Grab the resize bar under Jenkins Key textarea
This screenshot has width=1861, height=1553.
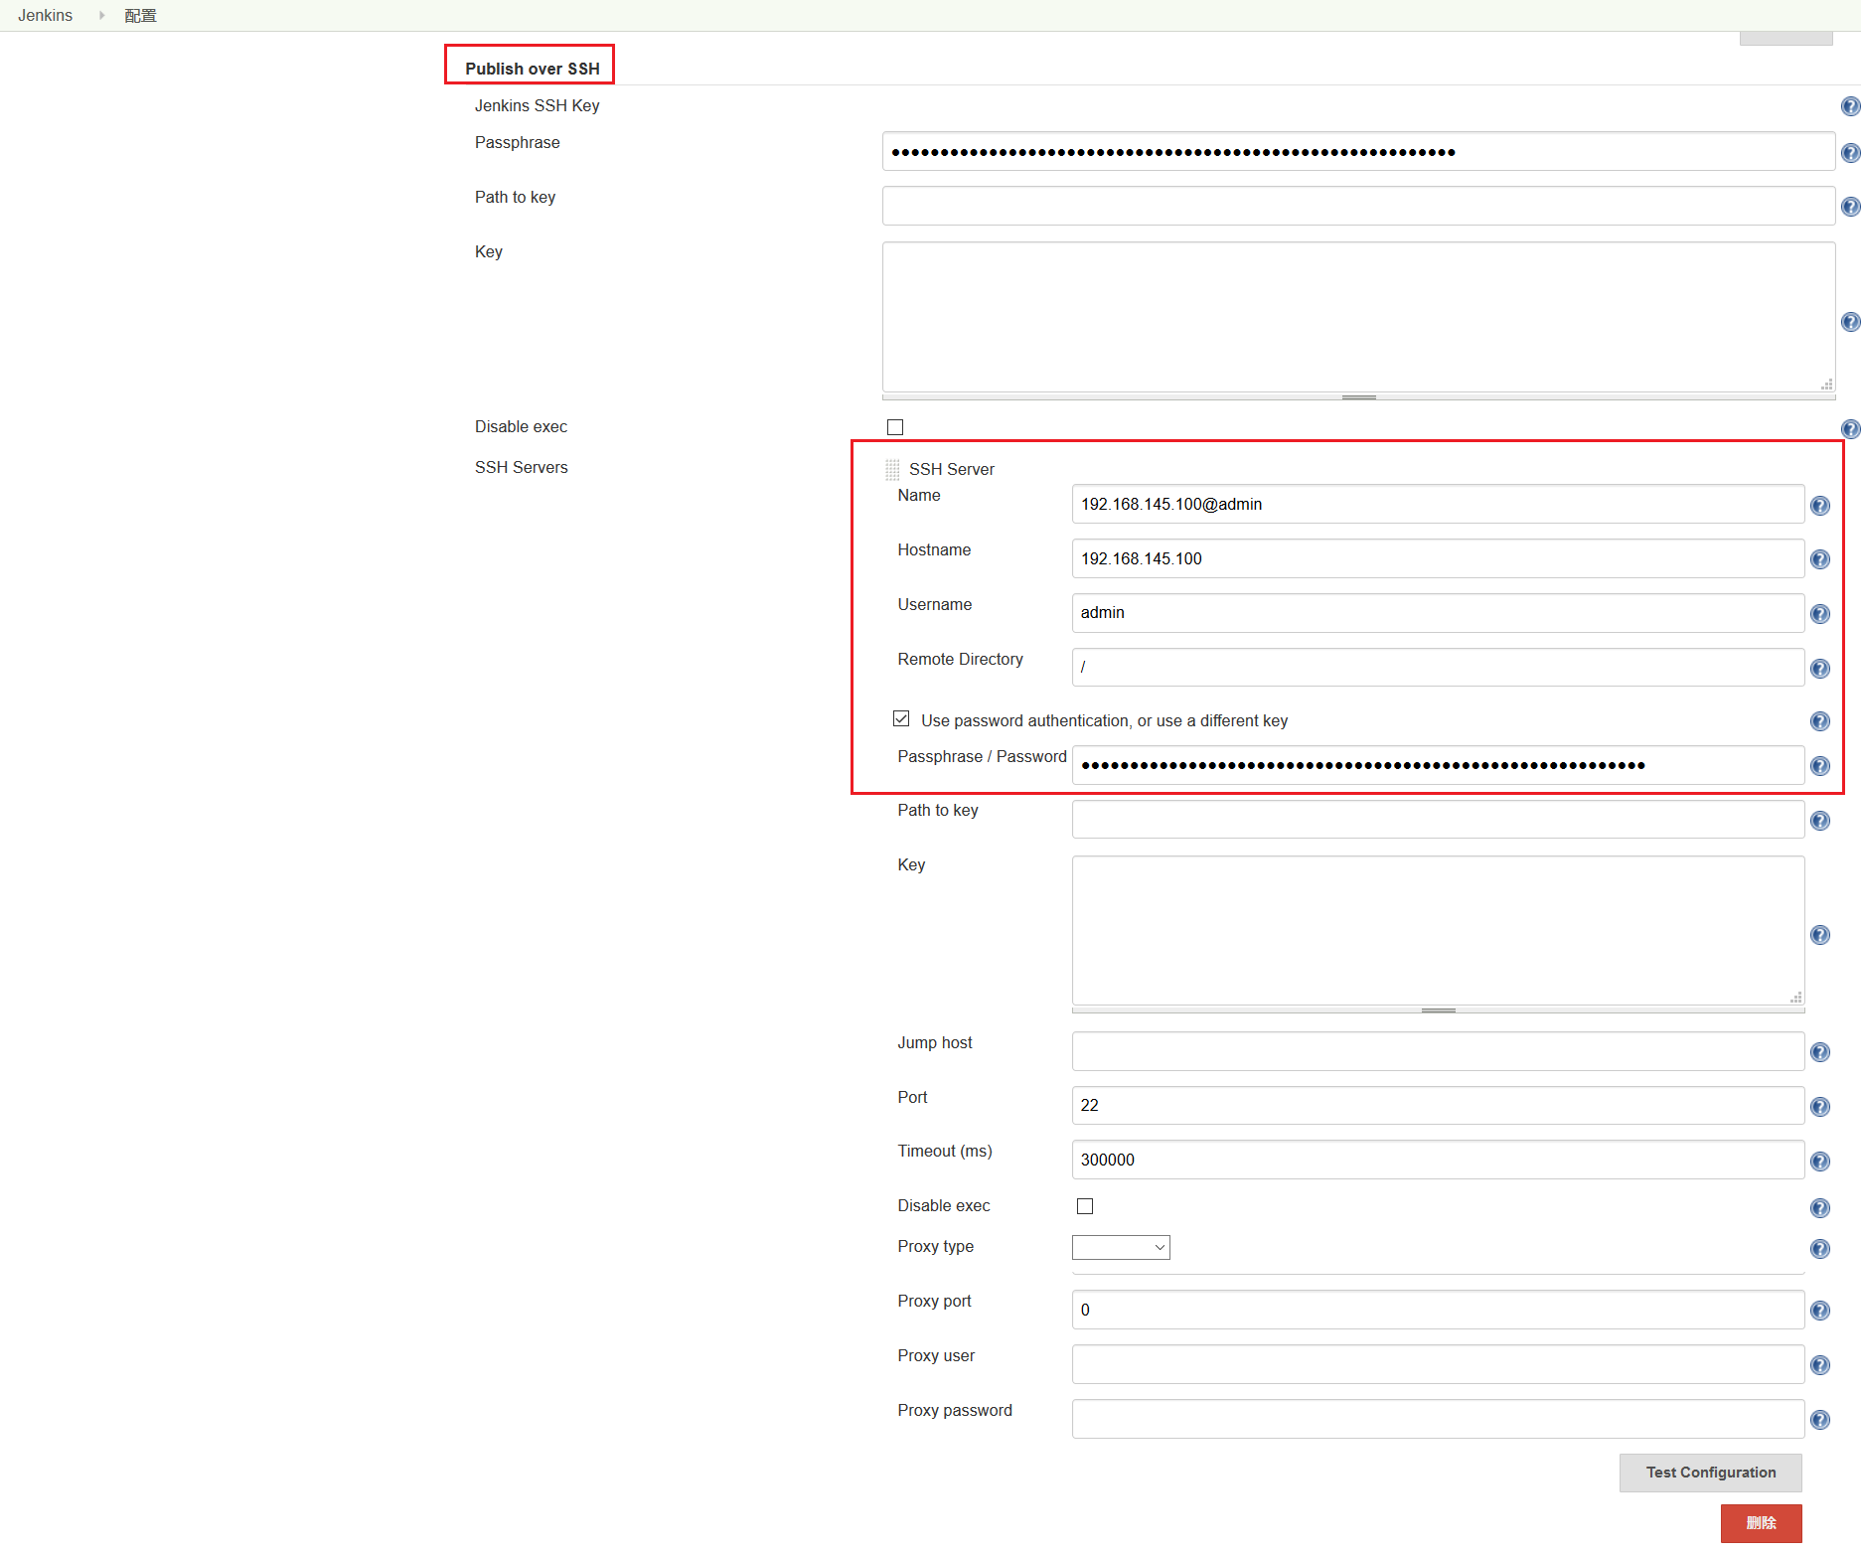click(x=1358, y=397)
